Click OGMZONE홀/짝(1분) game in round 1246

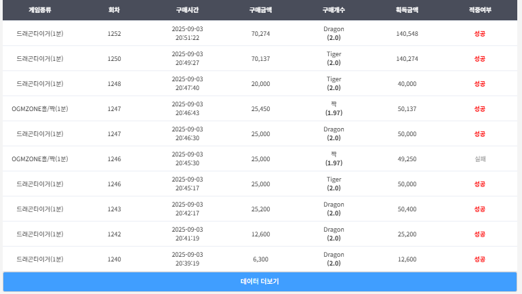(x=39, y=159)
